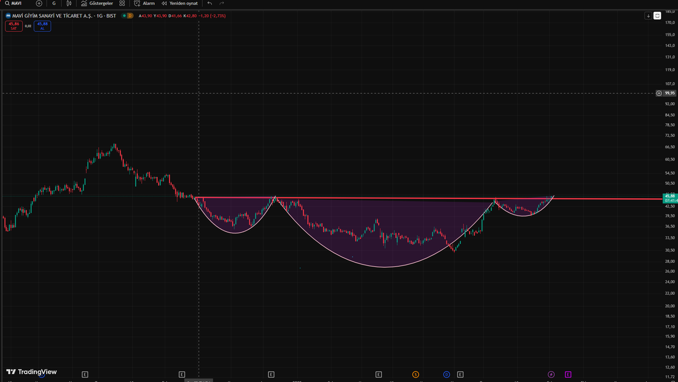
Task: Undo the last chart action
Action: pyautogui.click(x=210, y=3)
